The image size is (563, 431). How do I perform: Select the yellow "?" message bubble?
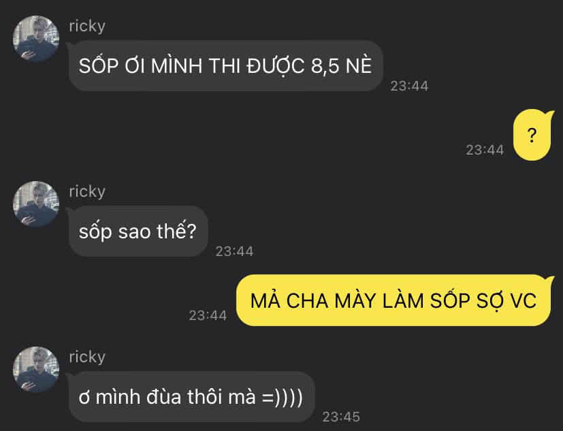tap(532, 135)
